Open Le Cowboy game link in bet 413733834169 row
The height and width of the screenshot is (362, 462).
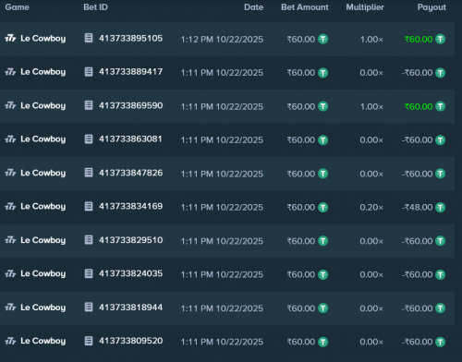43,207
